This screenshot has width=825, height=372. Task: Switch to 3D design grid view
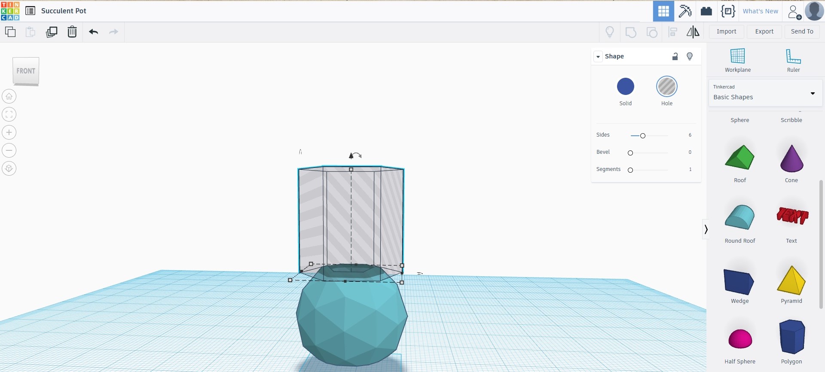(663, 11)
